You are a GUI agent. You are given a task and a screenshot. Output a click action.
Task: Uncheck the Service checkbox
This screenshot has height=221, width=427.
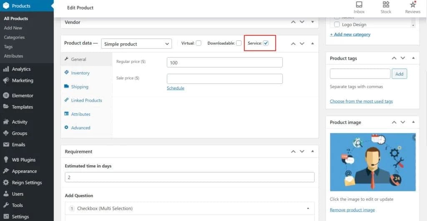click(266, 43)
